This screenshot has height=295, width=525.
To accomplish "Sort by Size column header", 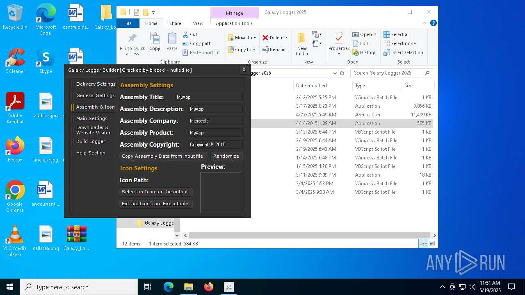I will [x=418, y=86].
